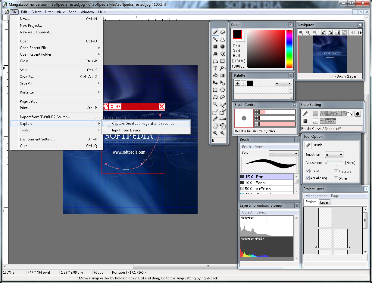Select concentric circle snap in Snap Setting
This screenshot has height=283, width=372.
[x=344, y=114]
